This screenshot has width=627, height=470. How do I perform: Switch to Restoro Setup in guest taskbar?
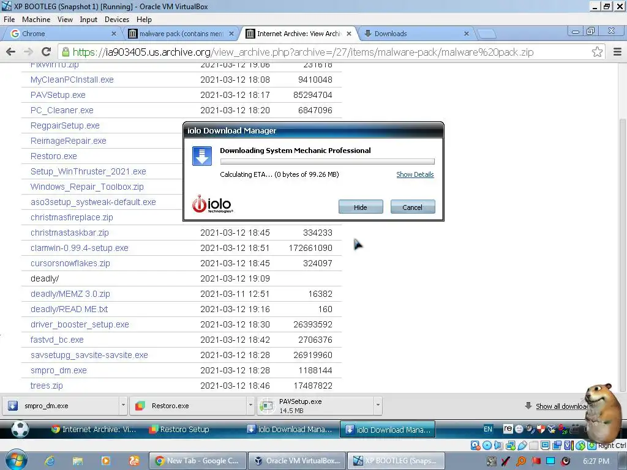coord(179,429)
